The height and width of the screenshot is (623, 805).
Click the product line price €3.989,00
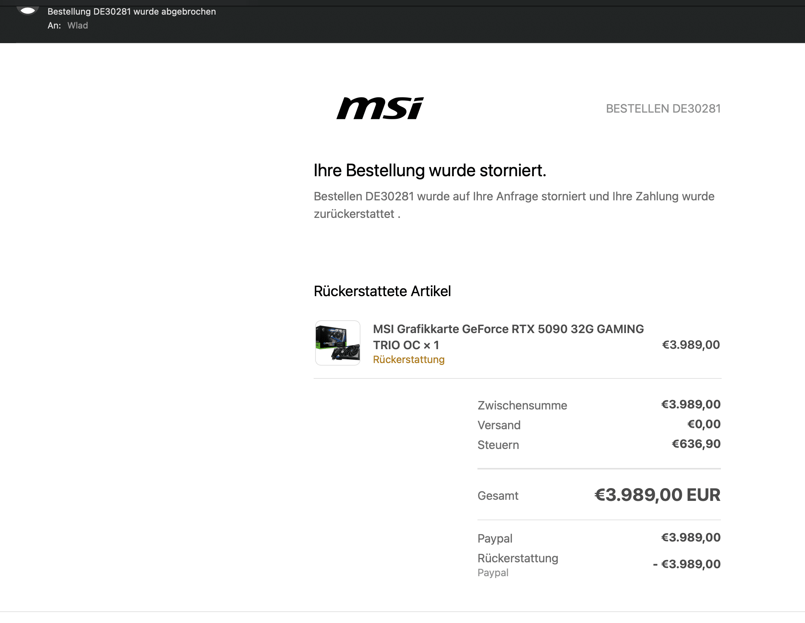[x=691, y=345]
